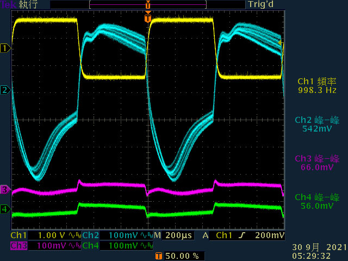Click the Ch4 ground marker labeled 4
This screenshot has width=348, height=261.
click(x=5, y=209)
